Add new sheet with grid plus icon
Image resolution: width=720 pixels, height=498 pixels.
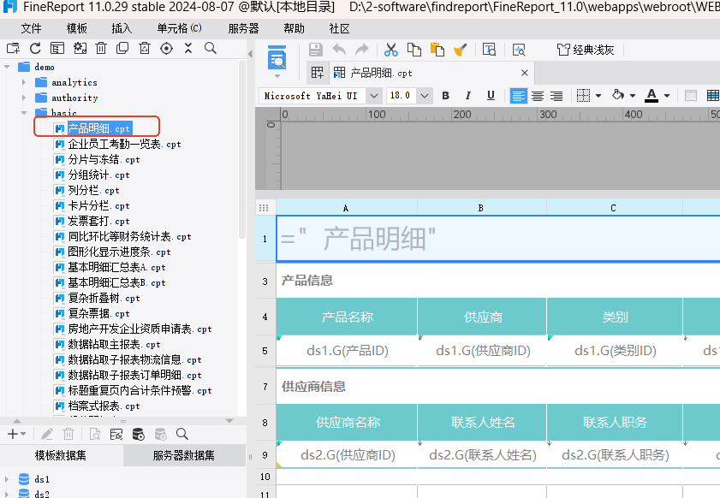318,73
